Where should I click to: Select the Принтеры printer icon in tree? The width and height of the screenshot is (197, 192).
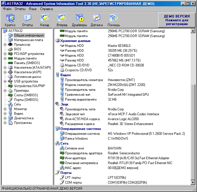tap(10, 91)
